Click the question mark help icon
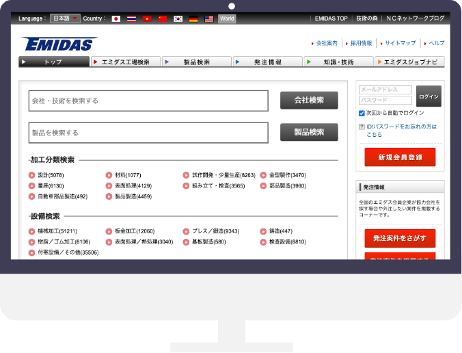Image resolution: width=462 pixels, height=353 pixels. click(x=362, y=127)
